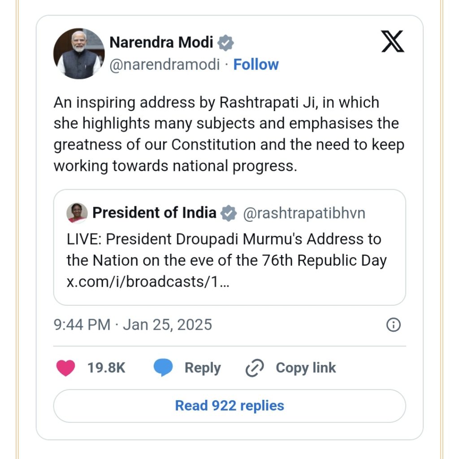
Task: Open the x.com/i/broadcasts link
Action: 148,281
